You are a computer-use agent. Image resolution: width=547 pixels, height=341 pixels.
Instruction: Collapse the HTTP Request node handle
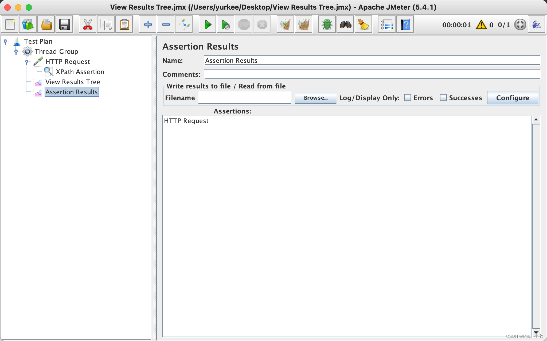[x=27, y=62]
